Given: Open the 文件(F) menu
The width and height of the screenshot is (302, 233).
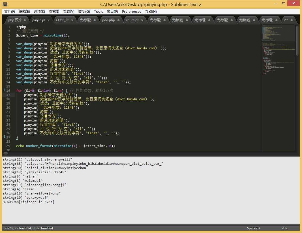Looking at the screenshot, I should pos(9,12).
